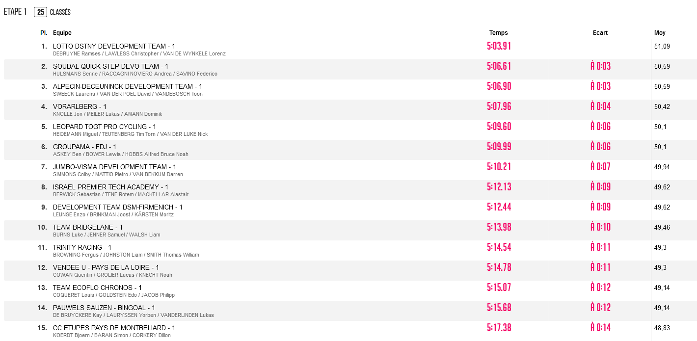This screenshot has height=341, width=697.
Task: Click the Moy column header
Action: coord(660,33)
